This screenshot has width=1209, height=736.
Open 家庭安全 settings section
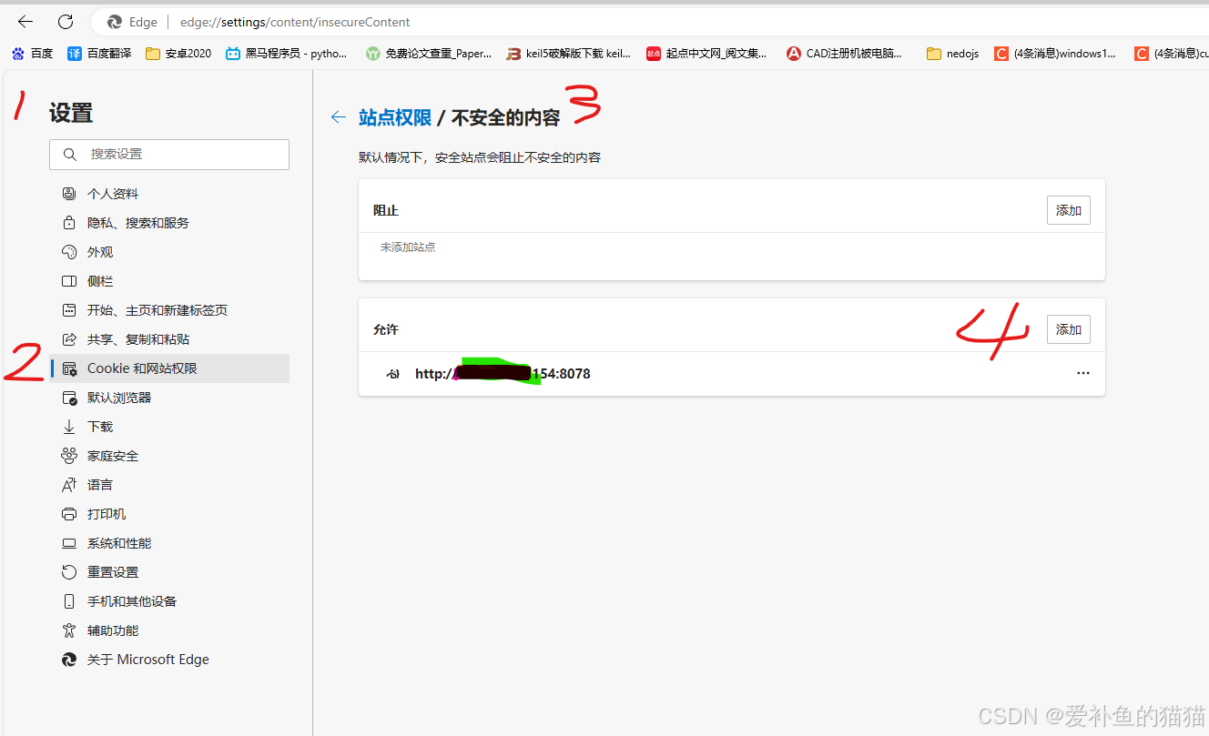[169, 456]
